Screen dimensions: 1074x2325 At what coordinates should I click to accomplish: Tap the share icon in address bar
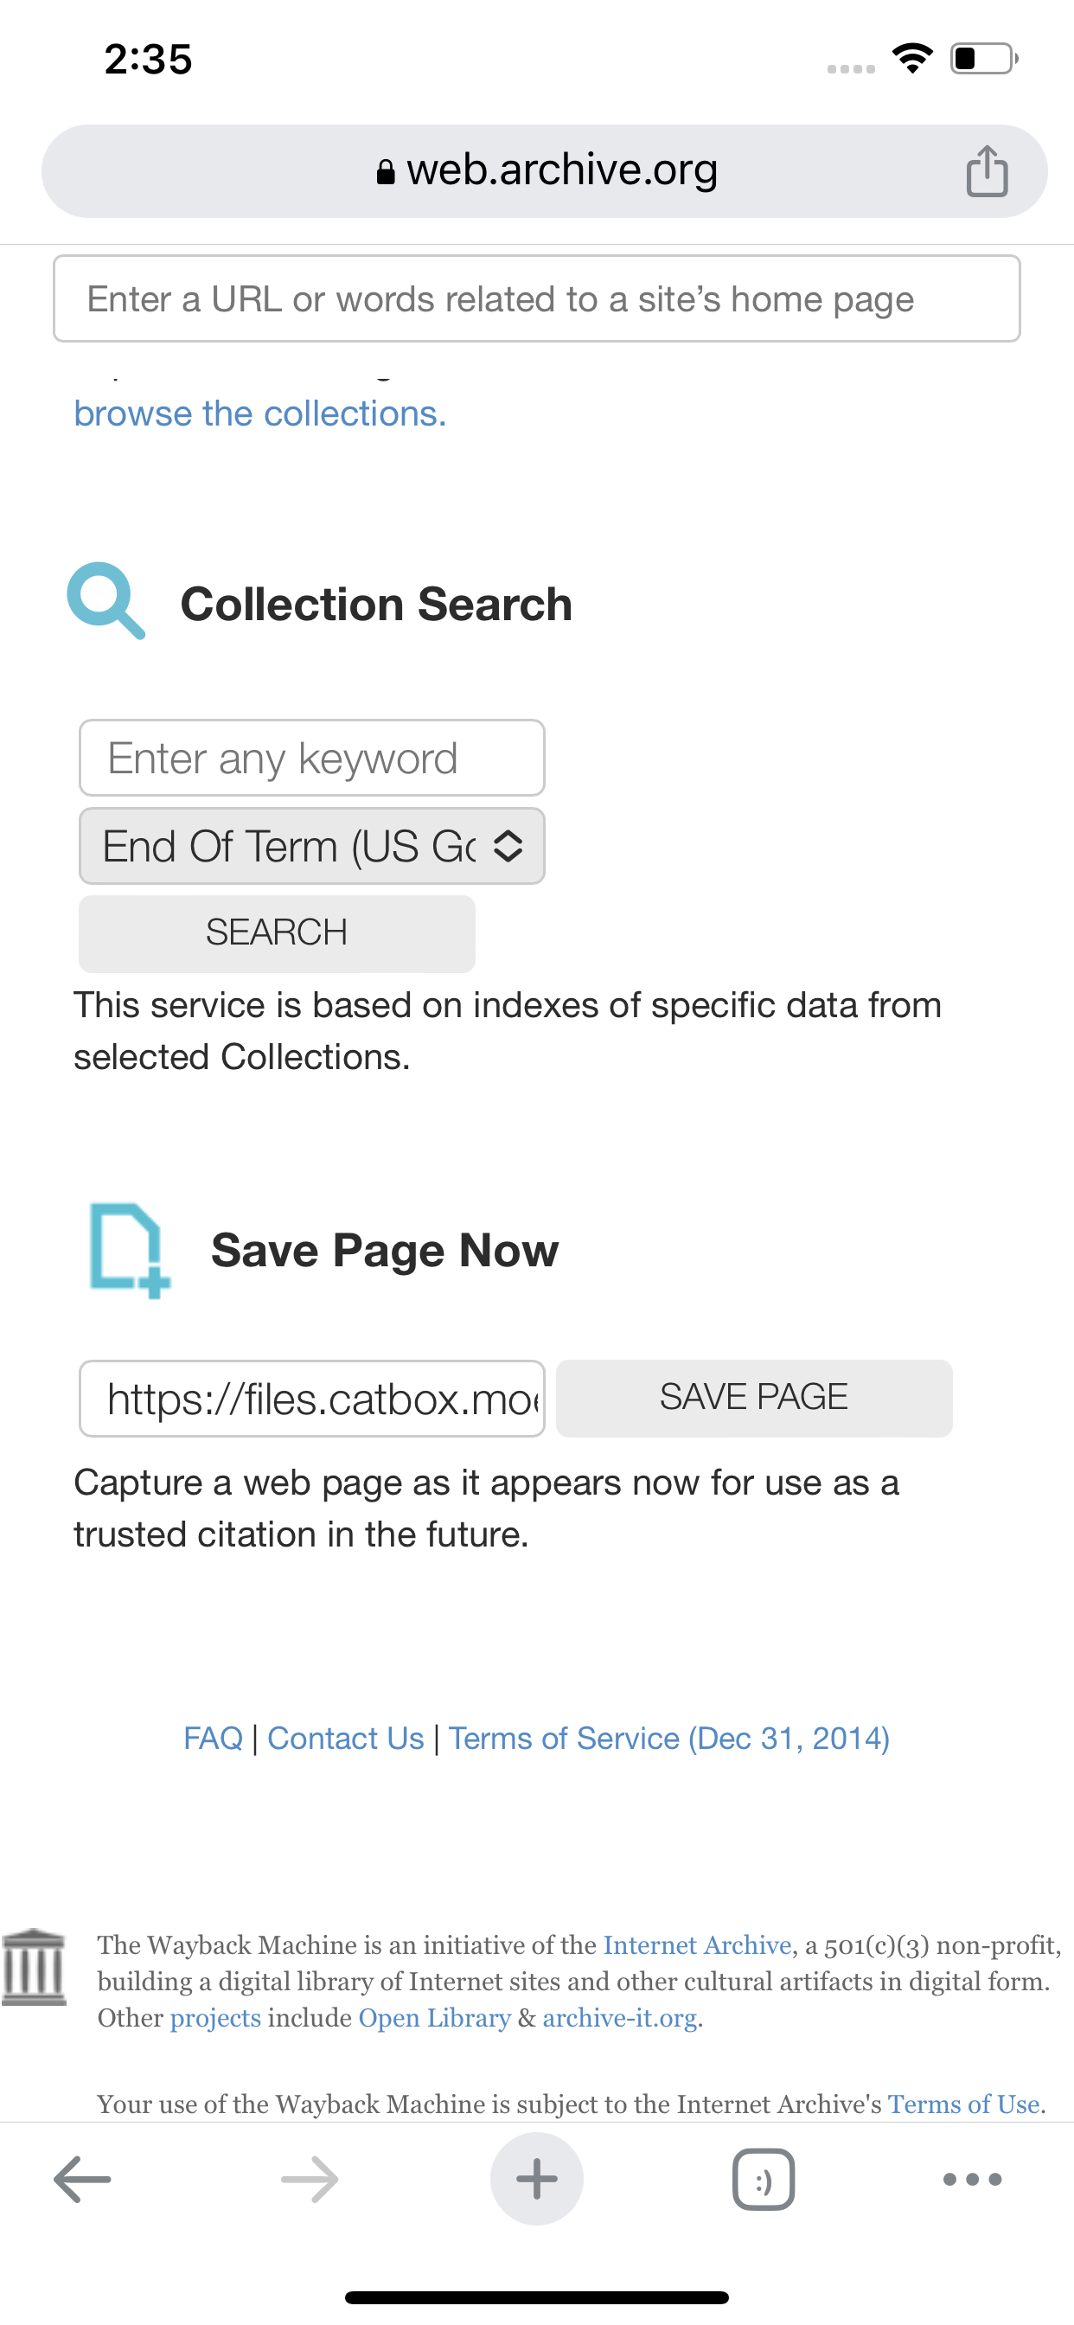pos(987,170)
